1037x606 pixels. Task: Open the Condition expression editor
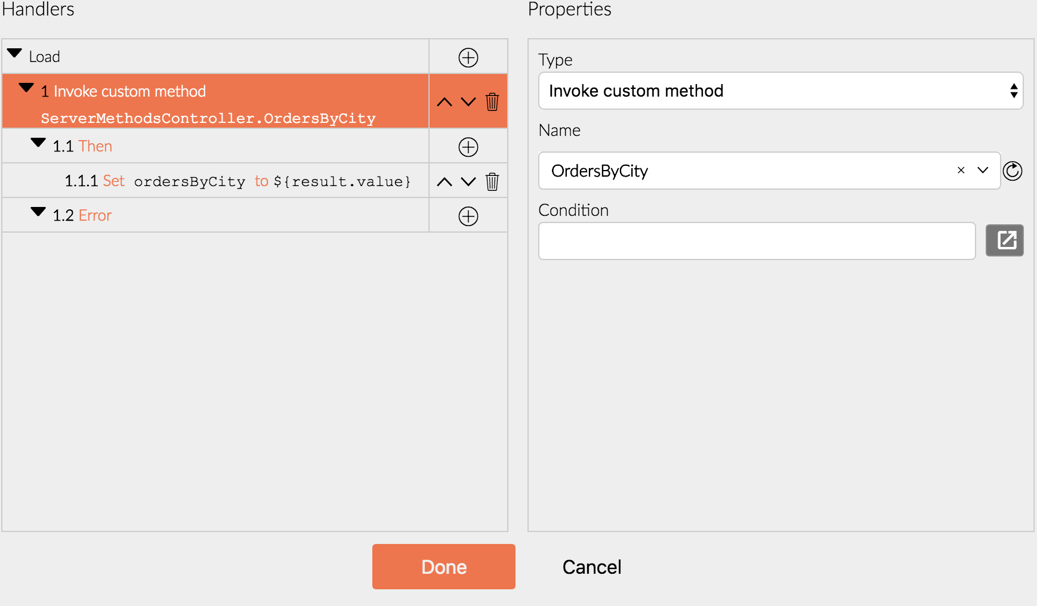1005,240
